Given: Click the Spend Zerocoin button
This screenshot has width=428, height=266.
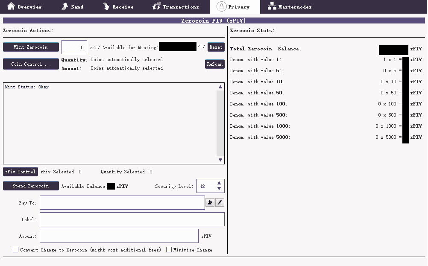Looking at the screenshot, I should tap(31, 186).
